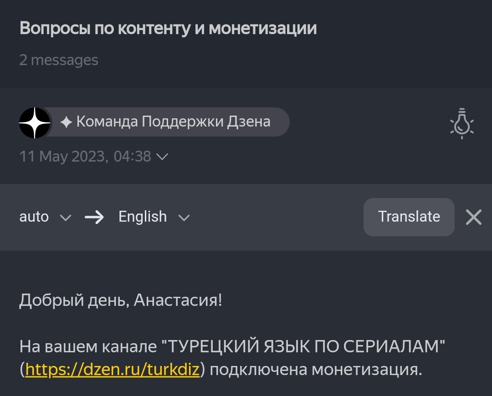Close the auto-to-English translator panel
Viewport: 492px width, 396px height.
pos(473,217)
